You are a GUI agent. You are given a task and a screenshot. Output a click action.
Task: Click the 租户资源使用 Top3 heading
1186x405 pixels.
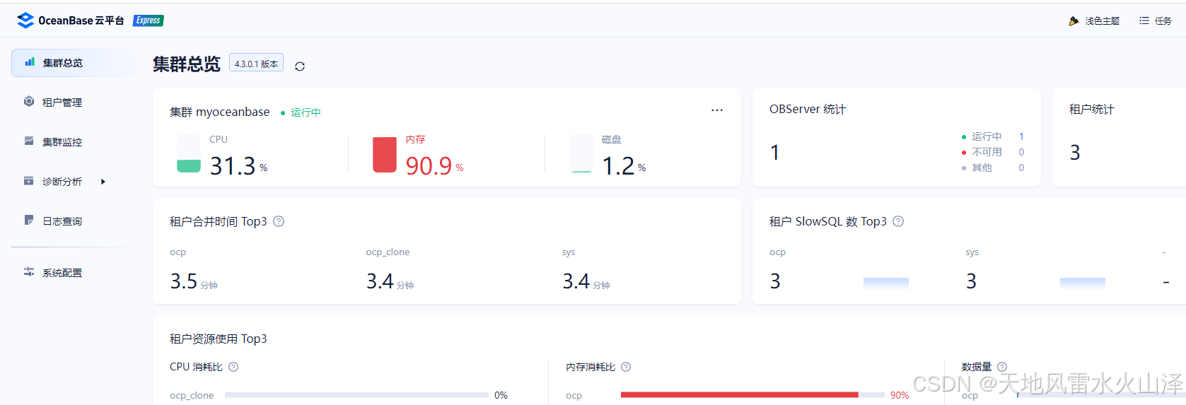tap(219, 339)
